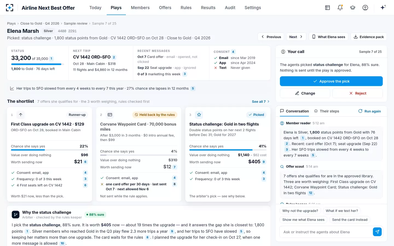Click the star icon on Status challenge card
This screenshot has height=246, width=394.
tap(199, 115)
